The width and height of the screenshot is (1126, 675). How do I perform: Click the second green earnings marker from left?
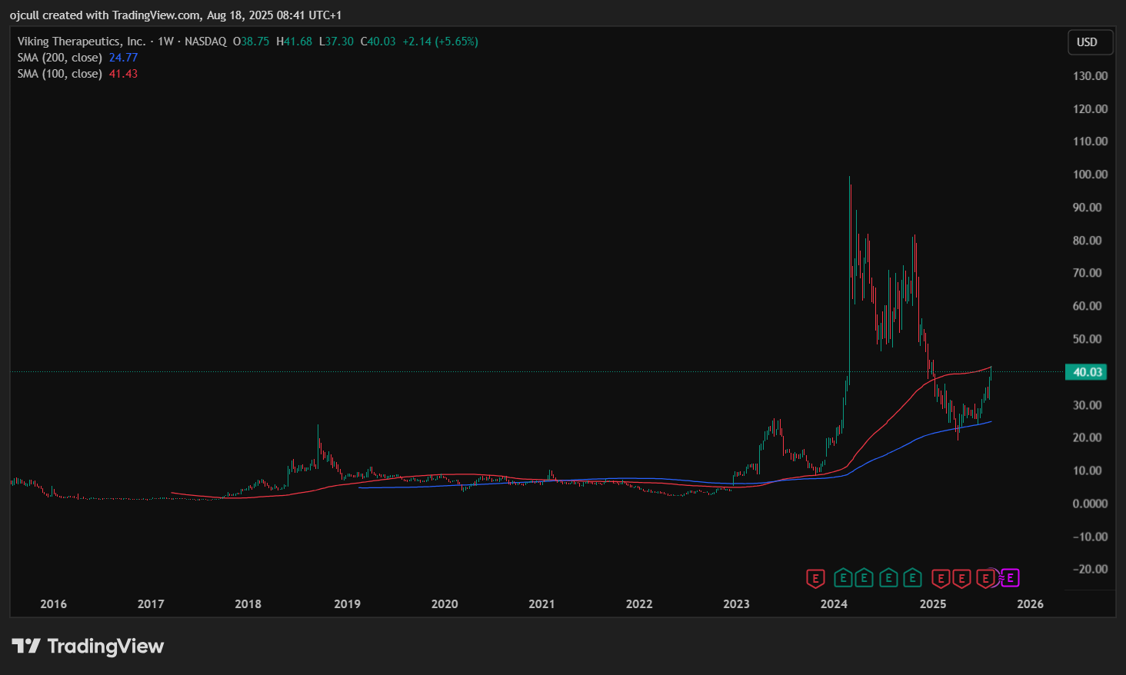point(864,577)
